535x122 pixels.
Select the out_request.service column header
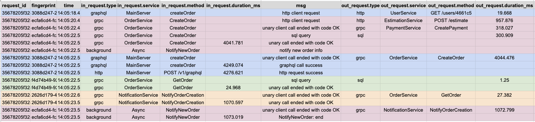[403, 6]
